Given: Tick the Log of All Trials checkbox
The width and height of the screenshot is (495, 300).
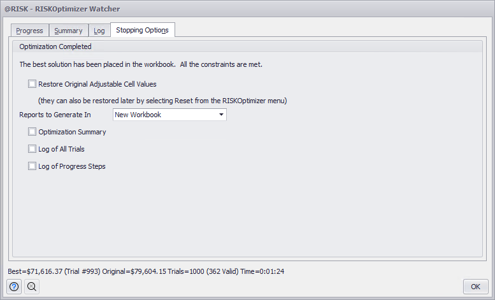Looking at the screenshot, I should click(x=32, y=149).
